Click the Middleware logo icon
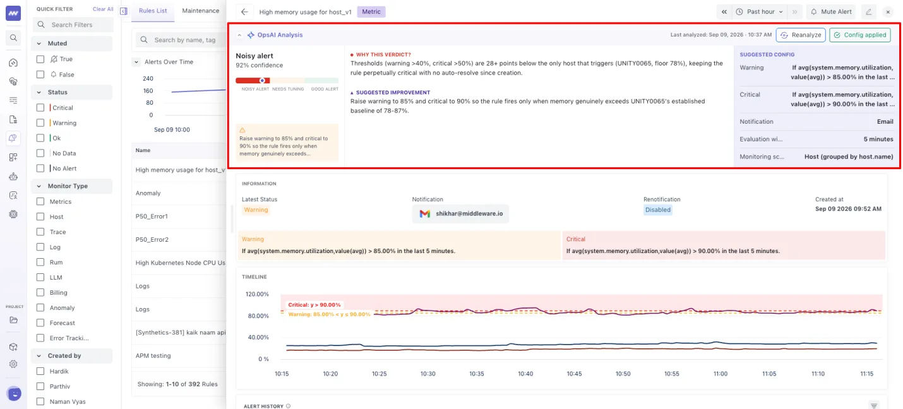The height and width of the screenshot is (409, 903). [13, 13]
